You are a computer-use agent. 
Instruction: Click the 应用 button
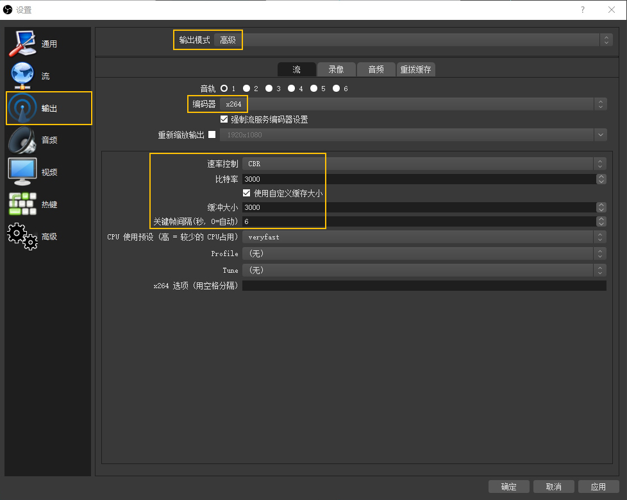coord(598,487)
